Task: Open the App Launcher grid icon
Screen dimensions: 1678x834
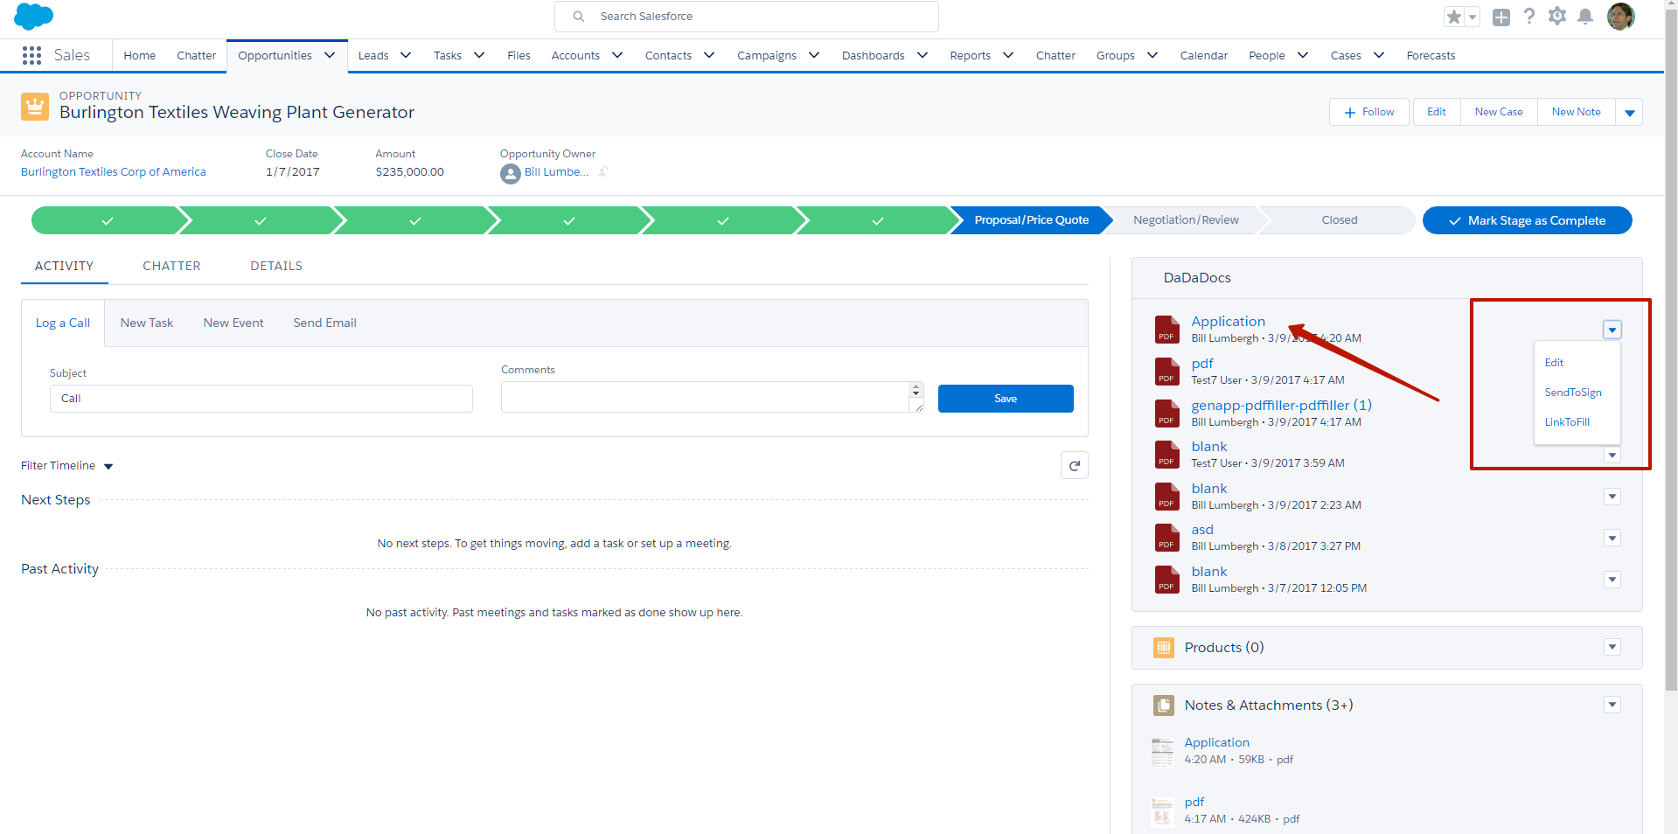Action: (x=31, y=55)
